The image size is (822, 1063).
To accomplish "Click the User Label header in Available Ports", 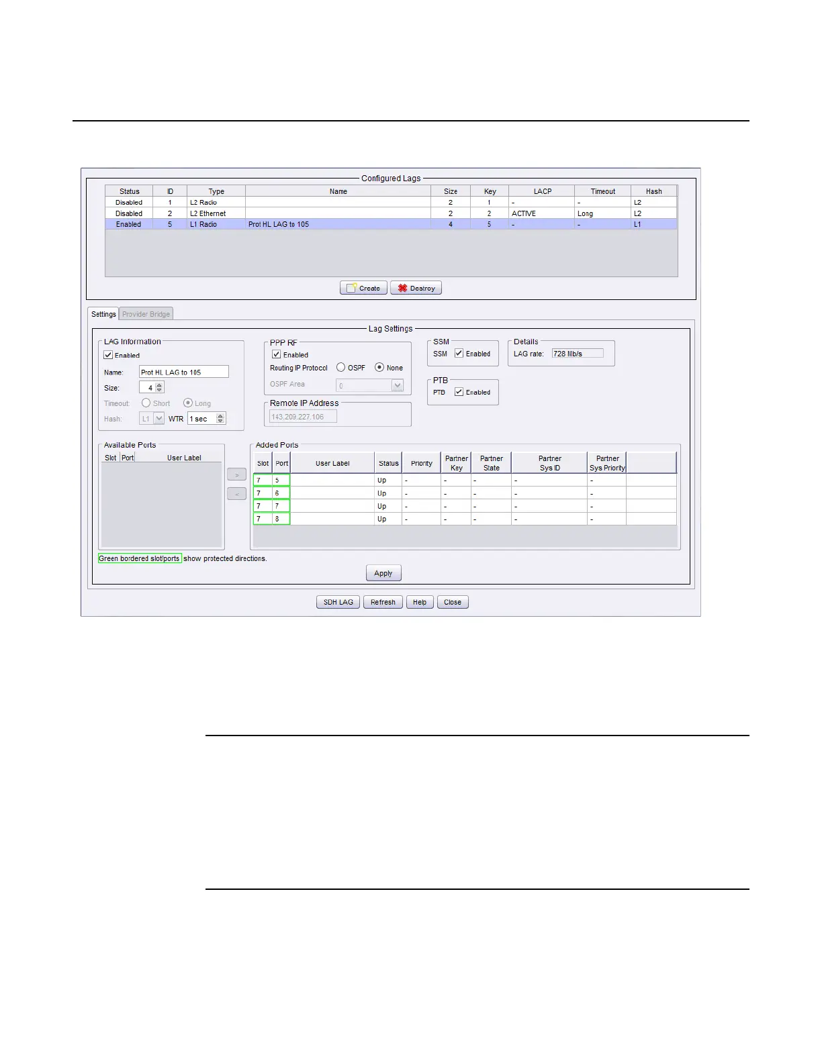I will (184, 458).
